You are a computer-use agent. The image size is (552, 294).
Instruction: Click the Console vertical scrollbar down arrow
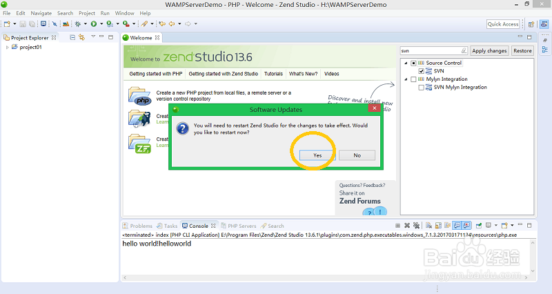point(533,271)
